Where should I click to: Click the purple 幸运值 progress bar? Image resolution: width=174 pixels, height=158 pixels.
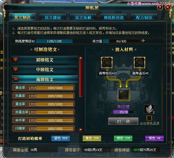pos(123,112)
